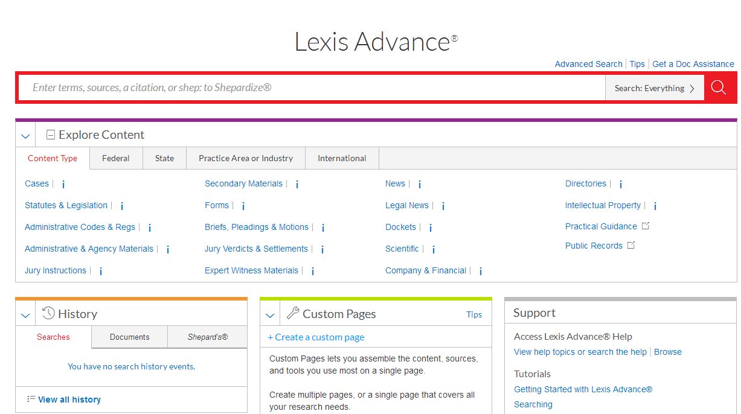Select the History Searches tab
This screenshot has height=414, width=741.
[53, 337]
